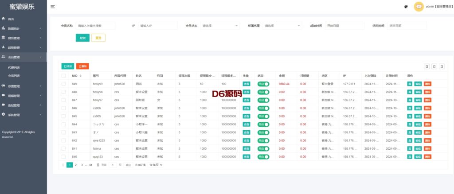The image size is (454, 194).
Task: Click the green search button
Action: [x=82, y=38]
